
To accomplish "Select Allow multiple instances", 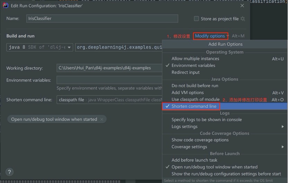I will coord(225,59).
